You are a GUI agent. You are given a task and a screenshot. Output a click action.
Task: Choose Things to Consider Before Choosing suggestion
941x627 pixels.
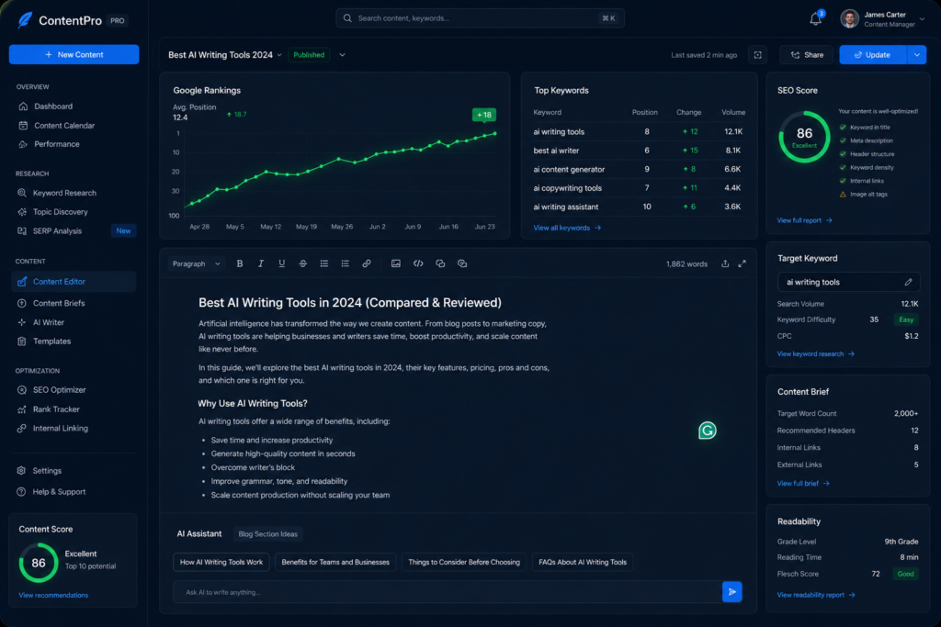[x=464, y=562]
